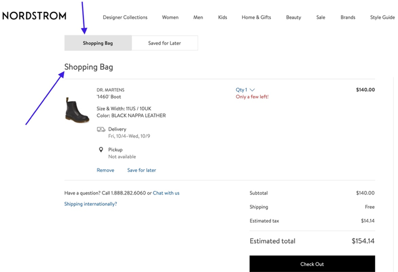Click the DR. MARTENS brand text

pos(110,90)
